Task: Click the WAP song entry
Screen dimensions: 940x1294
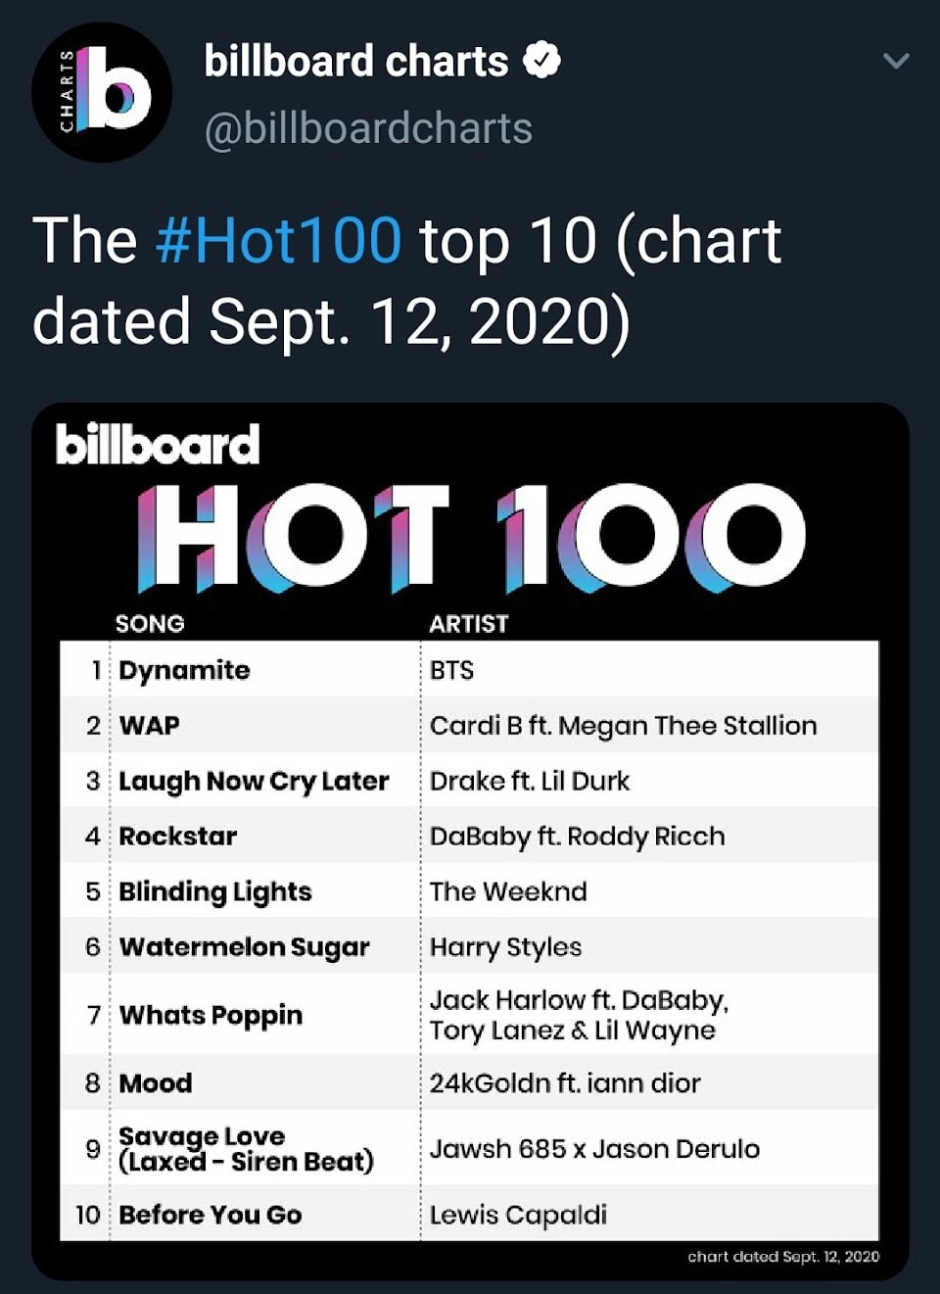Action: tap(150, 726)
